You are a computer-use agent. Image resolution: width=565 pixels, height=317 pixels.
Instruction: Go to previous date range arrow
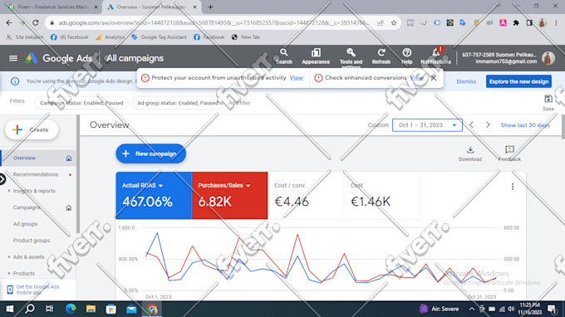tap(471, 124)
